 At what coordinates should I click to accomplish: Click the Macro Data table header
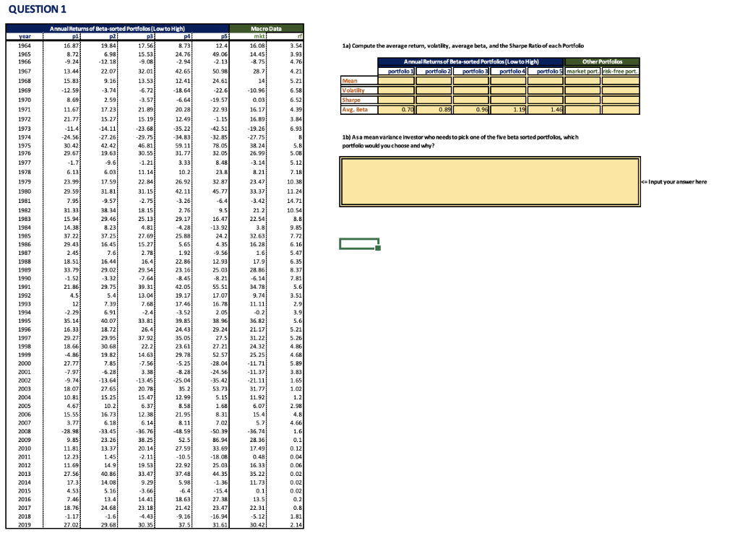coord(267,27)
